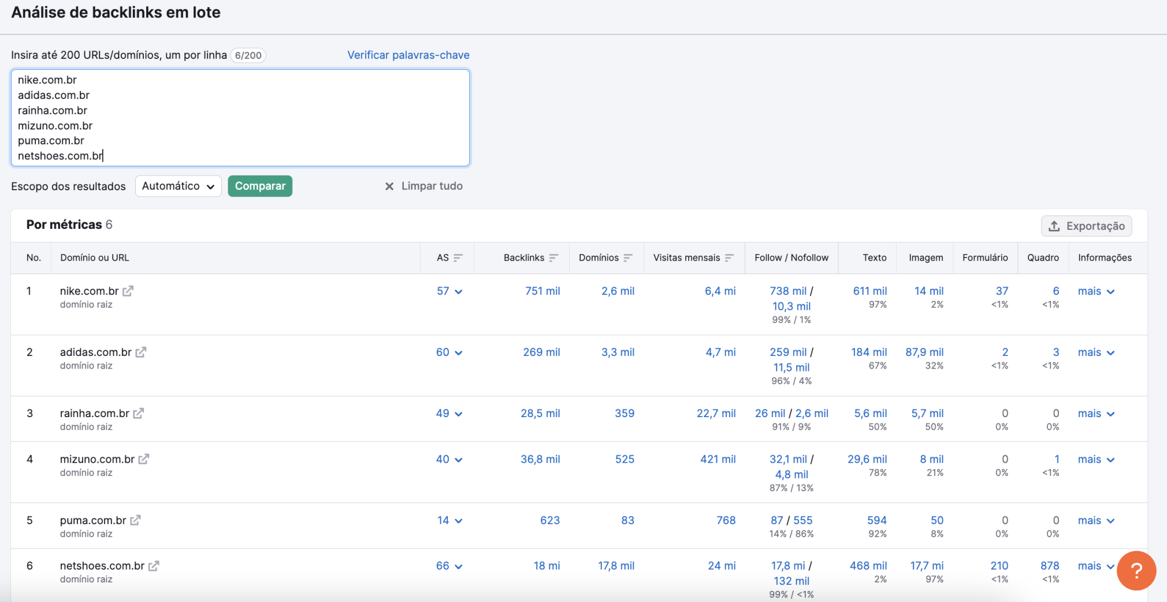The width and height of the screenshot is (1167, 602).
Task: Sort by Backlinks column icon
Action: (553, 258)
